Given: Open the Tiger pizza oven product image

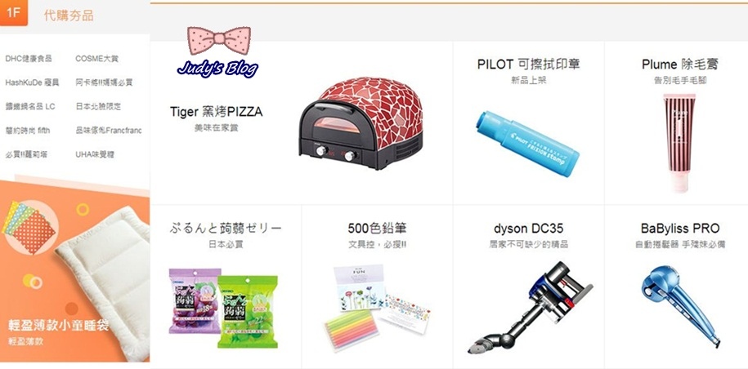Looking at the screenshot, I should point(361,123).
